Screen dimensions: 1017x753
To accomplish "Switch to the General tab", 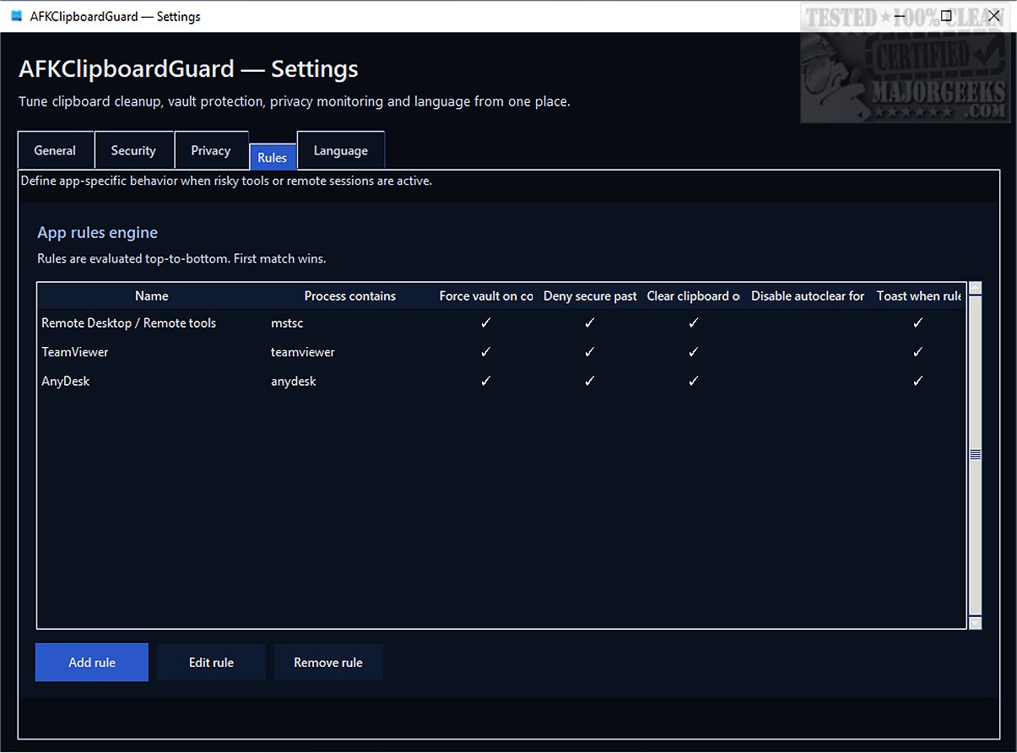I will coord(55,150).
